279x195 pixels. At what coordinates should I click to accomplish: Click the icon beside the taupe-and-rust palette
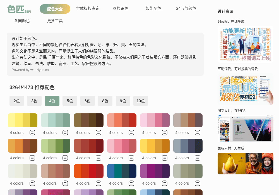[x=198, y=133]
